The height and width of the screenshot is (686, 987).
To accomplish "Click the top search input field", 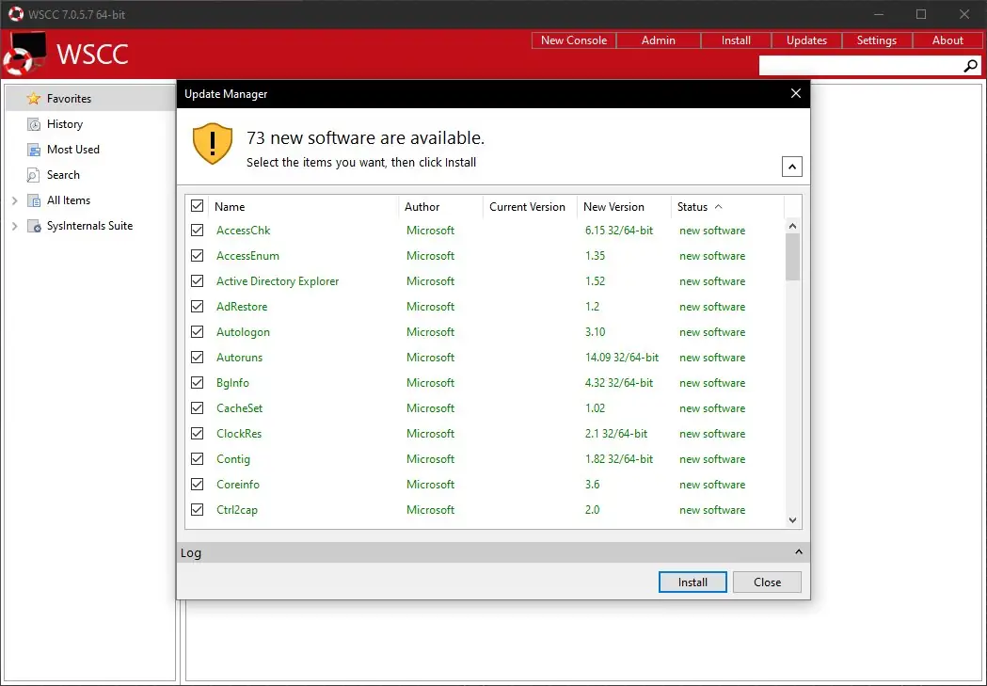I will point(861,66).
